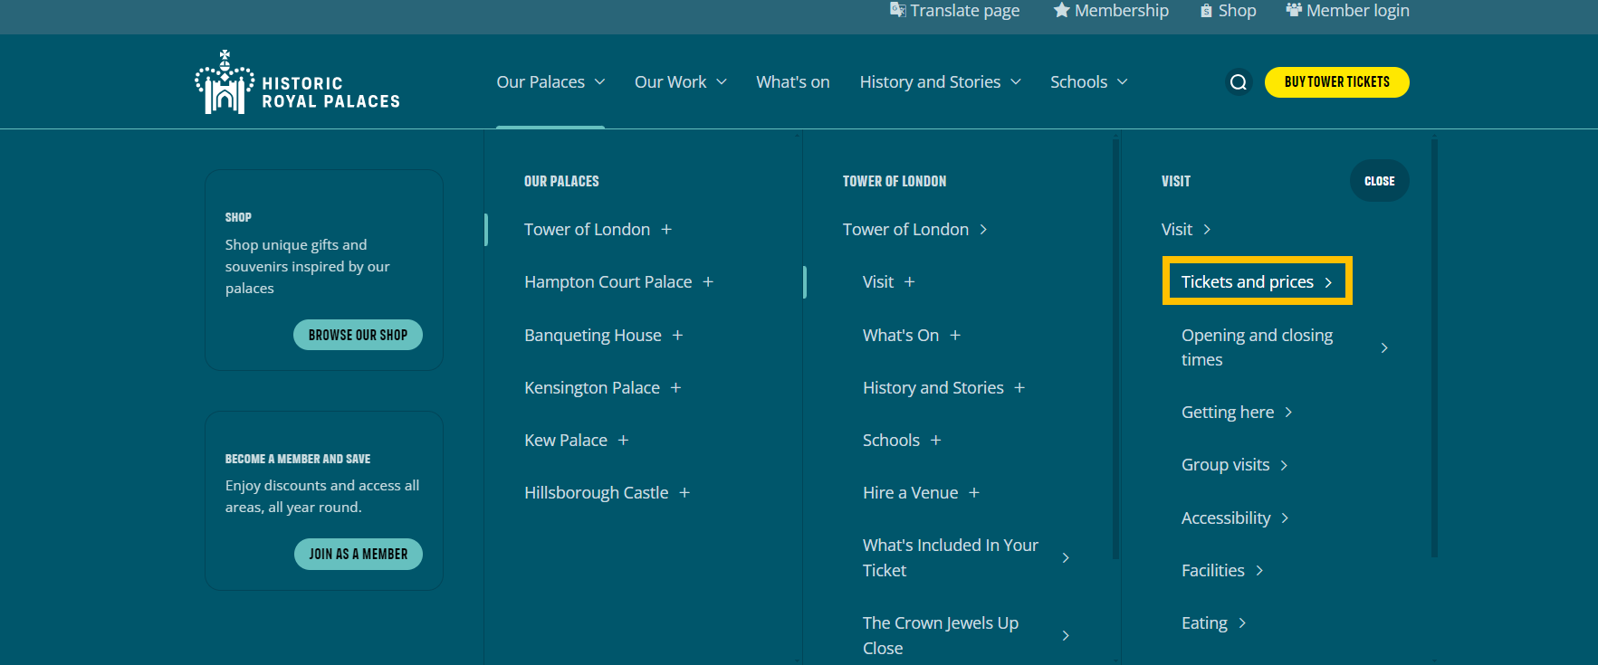Click Shop text in top bar
The width and height of the screenshot is (1598, 665).
click(1237, 11)
